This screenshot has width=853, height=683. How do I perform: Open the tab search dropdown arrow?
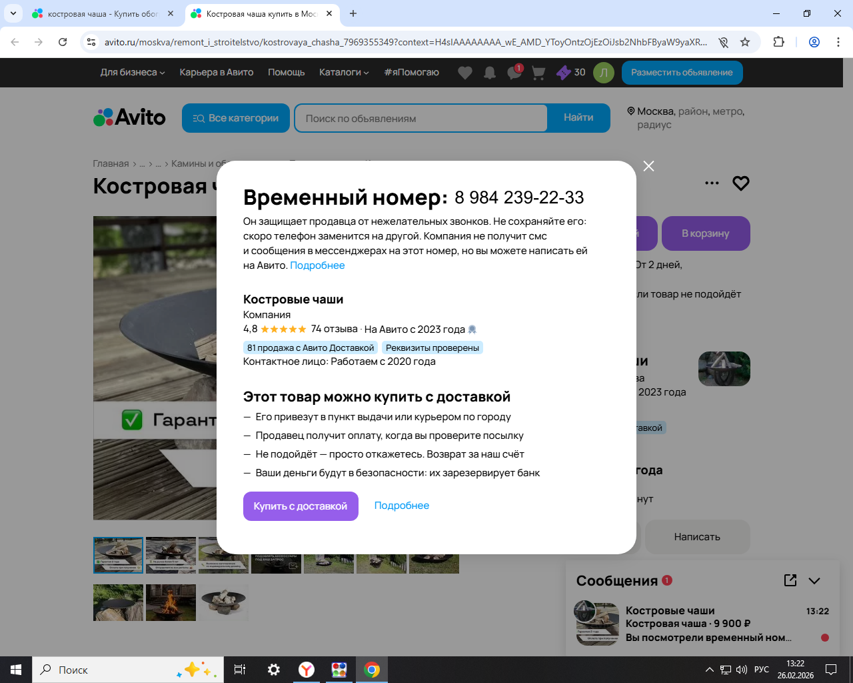click(13, 13)
